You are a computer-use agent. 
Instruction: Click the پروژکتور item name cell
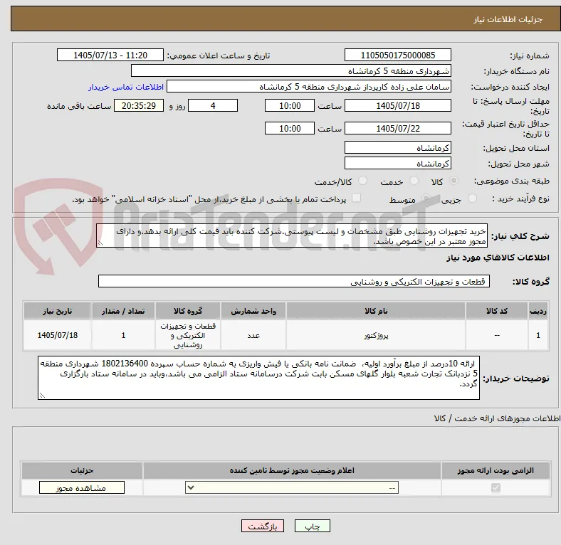tap(376, 335)
